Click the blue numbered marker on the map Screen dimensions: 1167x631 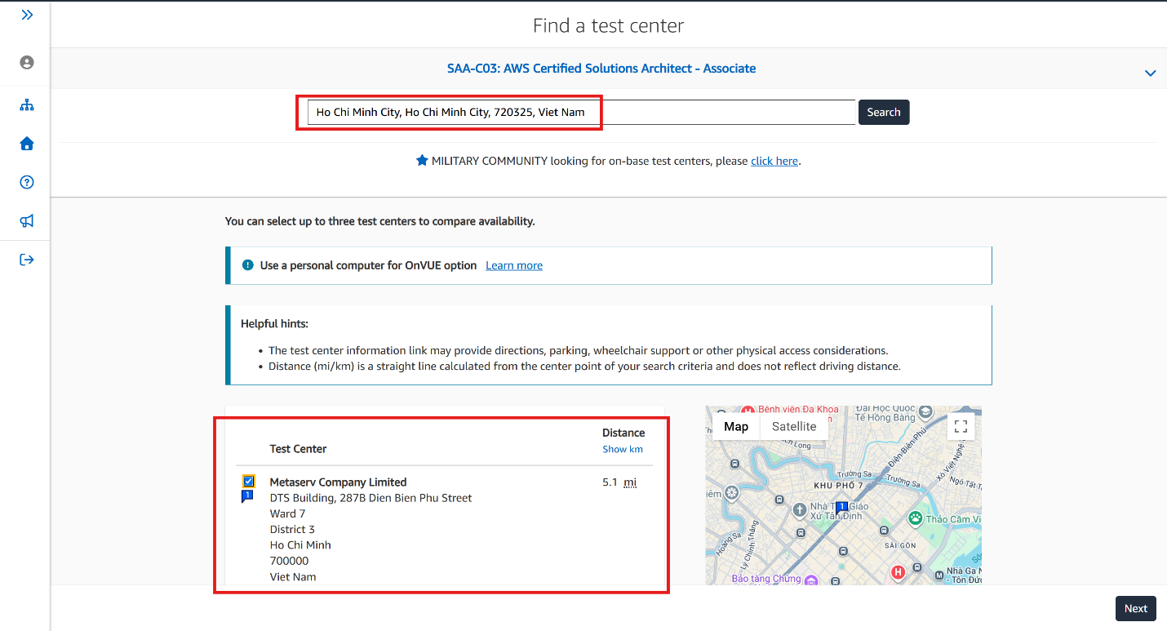coord(842,508)
